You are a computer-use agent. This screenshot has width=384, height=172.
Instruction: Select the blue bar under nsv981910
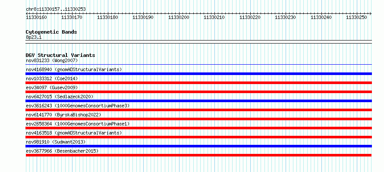click(x=198, y=146)
